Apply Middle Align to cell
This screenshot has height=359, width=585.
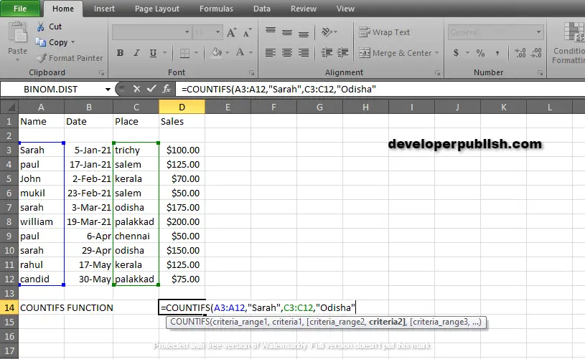[287, 32]
